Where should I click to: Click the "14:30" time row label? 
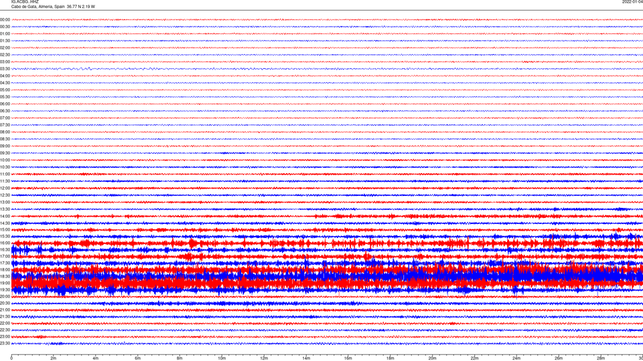coord(5,223)
